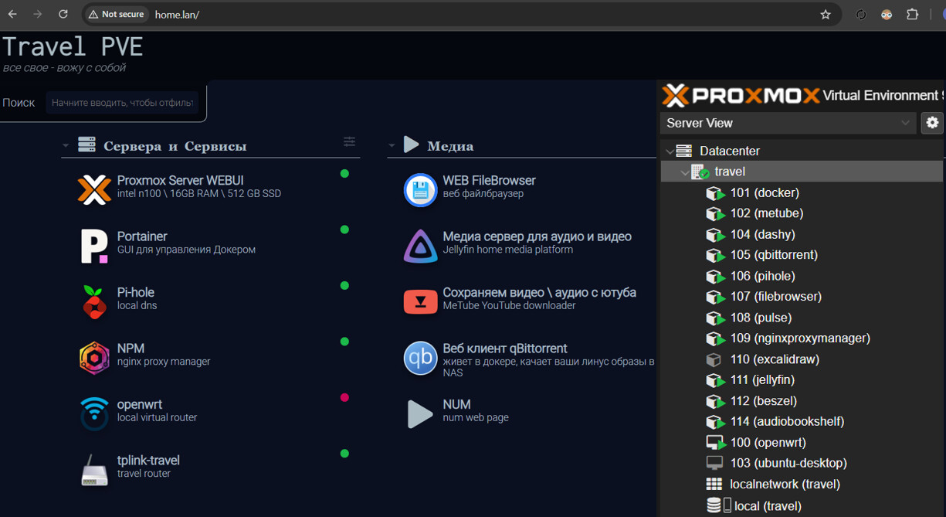Click the Поиск search input field
Viewport: 946px width, 517px height.
121,103
